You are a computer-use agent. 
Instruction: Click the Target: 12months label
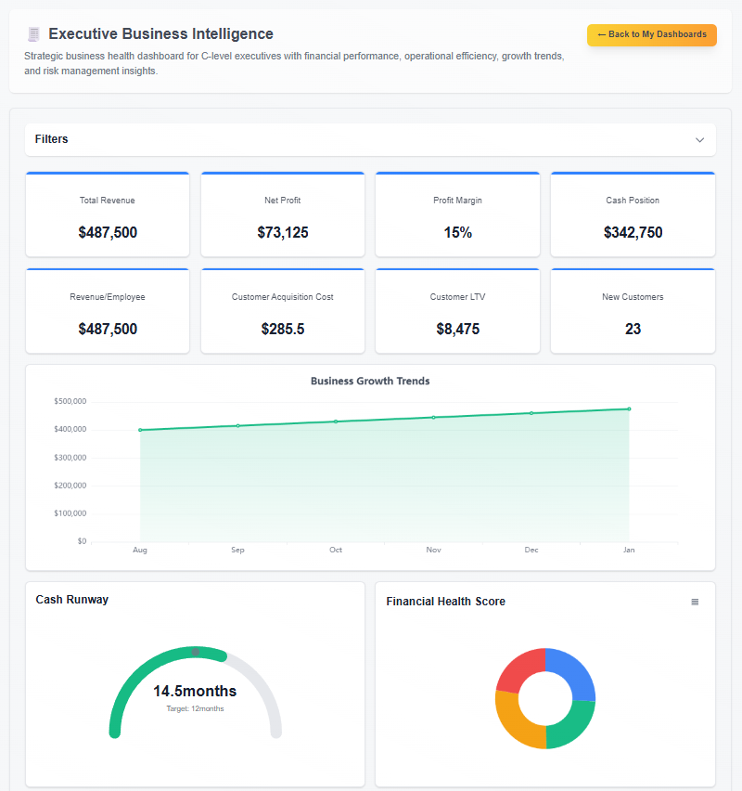(195, 708)
